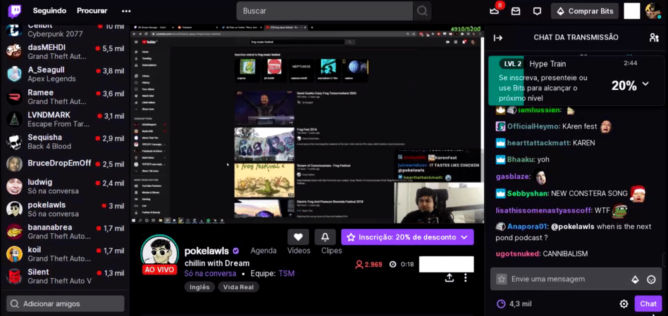Viewport: 668px width, 316px height.
Task: Open Inscrição 20% de desconto dropdown
Action: (x=407, y=237)
